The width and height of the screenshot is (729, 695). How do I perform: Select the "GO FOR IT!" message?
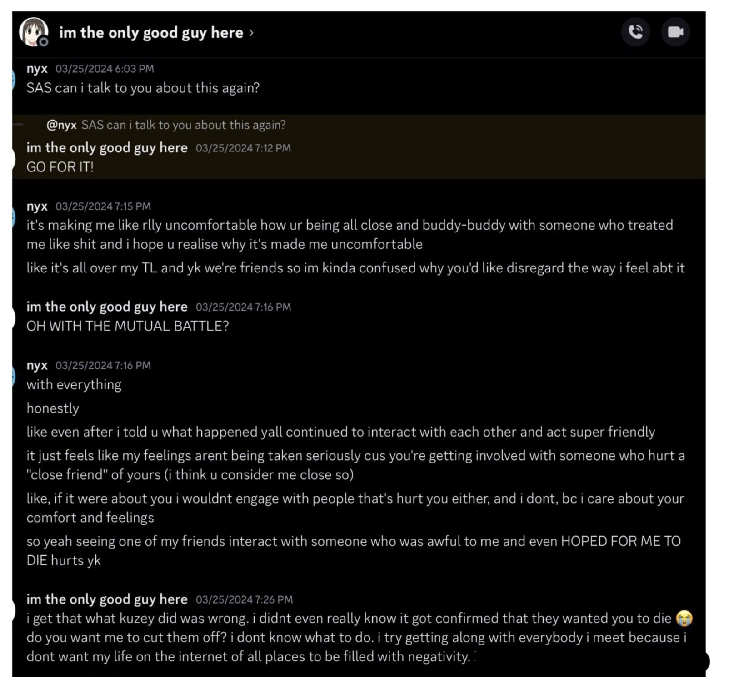pos(60,167)
